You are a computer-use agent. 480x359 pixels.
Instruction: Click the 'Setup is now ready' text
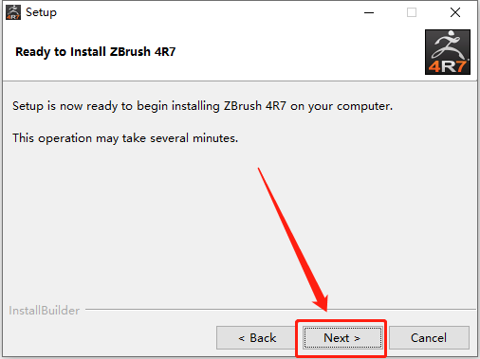pyautogui.click(x=202, y=106)
